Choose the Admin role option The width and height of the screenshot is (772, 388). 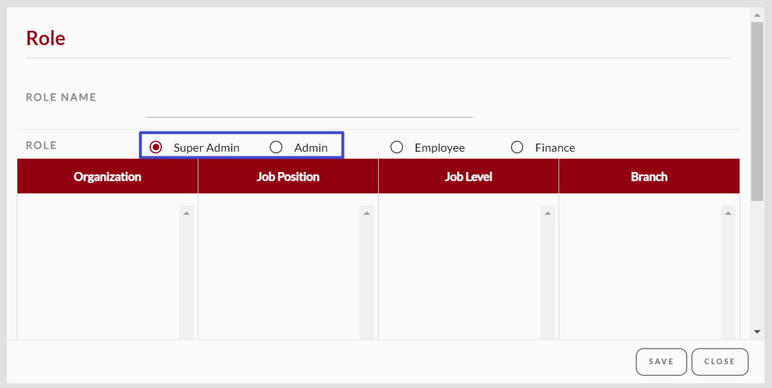coord(276,147)
